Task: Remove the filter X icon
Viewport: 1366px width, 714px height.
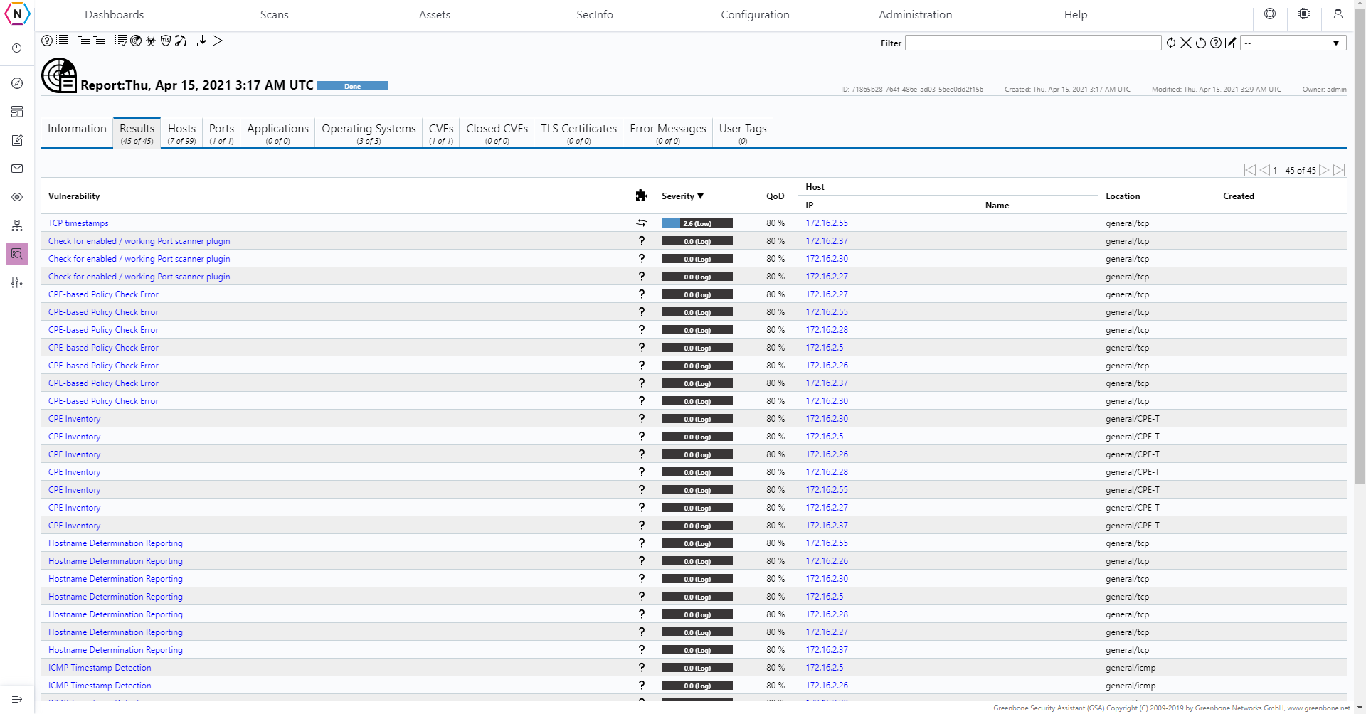Action: coord(1186,43)
